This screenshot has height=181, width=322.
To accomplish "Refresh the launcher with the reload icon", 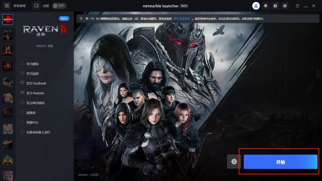I will 297,6.
